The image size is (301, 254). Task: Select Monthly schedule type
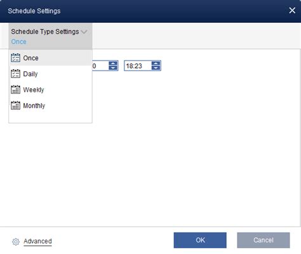(x=50, y=106)
